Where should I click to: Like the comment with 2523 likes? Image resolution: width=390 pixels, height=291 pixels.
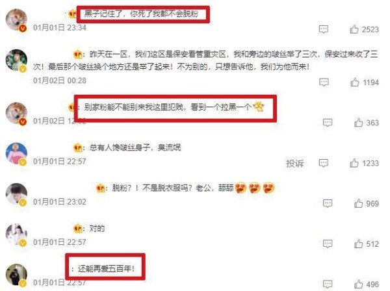pos(354,29)
